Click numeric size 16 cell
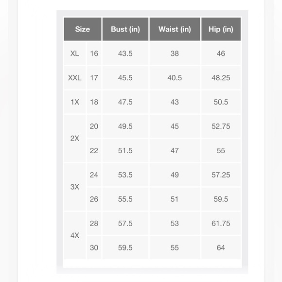Screen dimensions: 282x282 click(x=94, y=53)
